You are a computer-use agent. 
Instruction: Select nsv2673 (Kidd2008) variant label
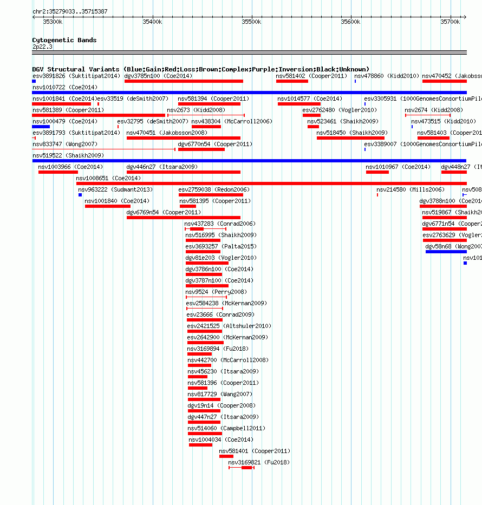click(x=196, y=110)
